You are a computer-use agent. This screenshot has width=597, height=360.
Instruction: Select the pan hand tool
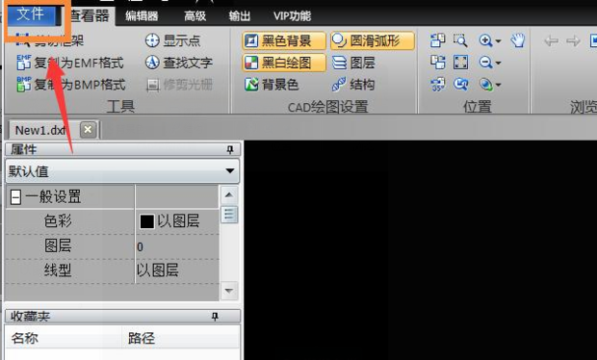pyautogui.click(x=518, y=40)
